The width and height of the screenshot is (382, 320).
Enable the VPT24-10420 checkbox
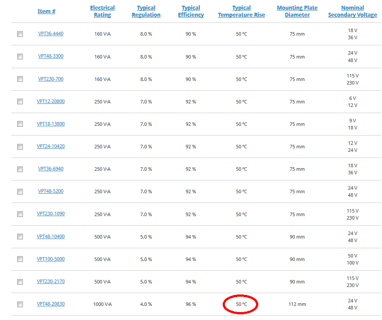20,147
